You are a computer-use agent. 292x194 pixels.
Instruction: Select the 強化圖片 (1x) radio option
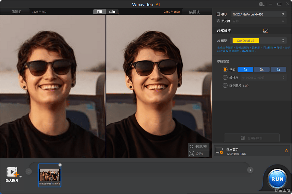coord(225,86)
